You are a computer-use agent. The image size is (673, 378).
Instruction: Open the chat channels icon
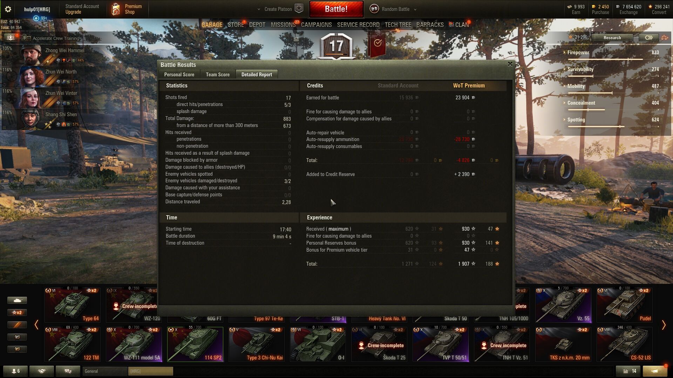(68, 371)
